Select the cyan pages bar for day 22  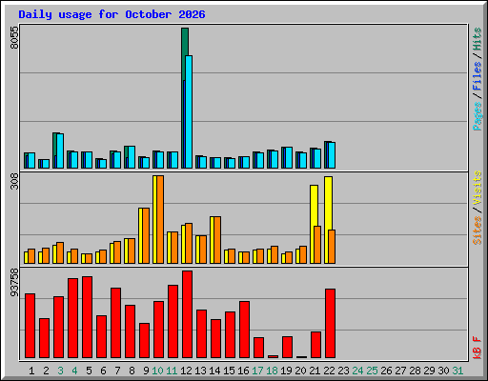point(332,155)
